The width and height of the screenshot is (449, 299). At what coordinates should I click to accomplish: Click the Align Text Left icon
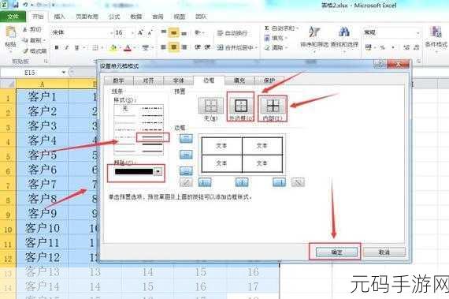point(163,47)
